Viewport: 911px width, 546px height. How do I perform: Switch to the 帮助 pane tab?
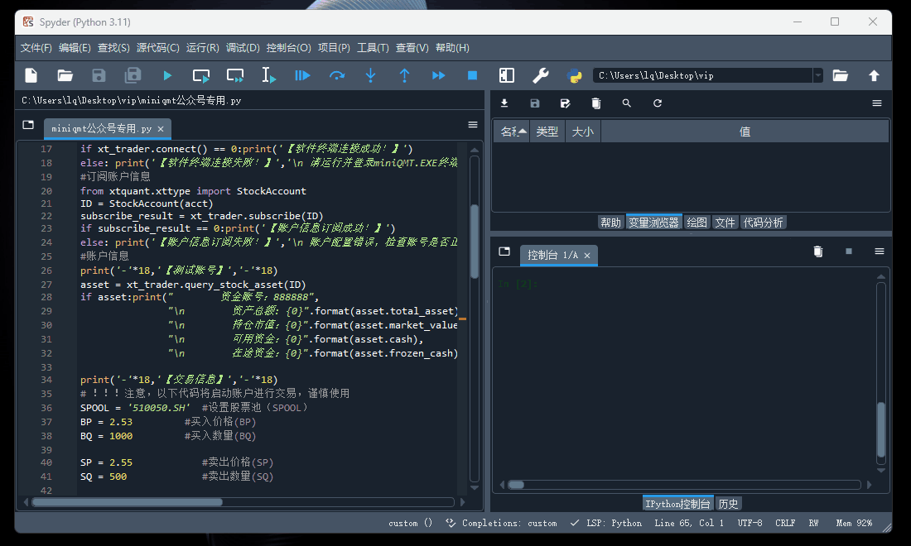tap(610, 223)
